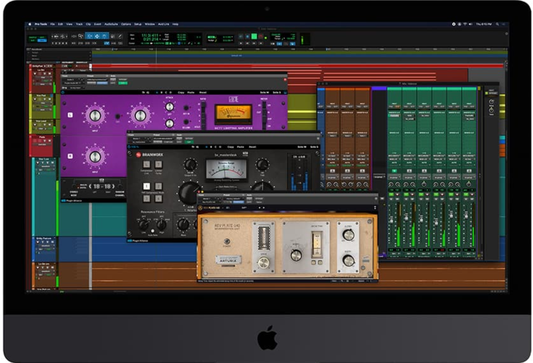Image resolution: width=533 pixels, height=363 pixels.
Task: Click the Rev Plate-140 Drive knob
Action: pos(263,262)
